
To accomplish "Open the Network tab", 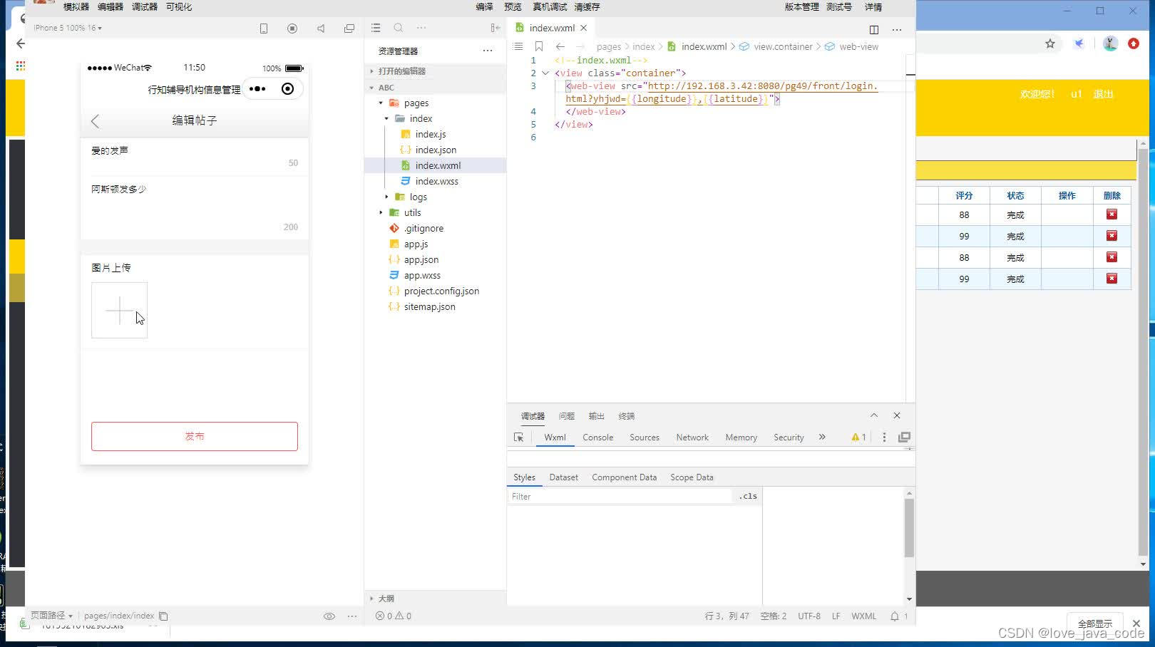I will (692, 438).
